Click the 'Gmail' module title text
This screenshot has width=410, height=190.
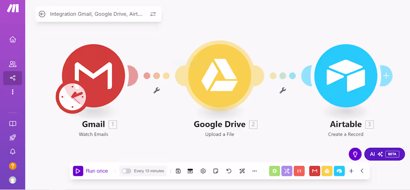point(93,124)
